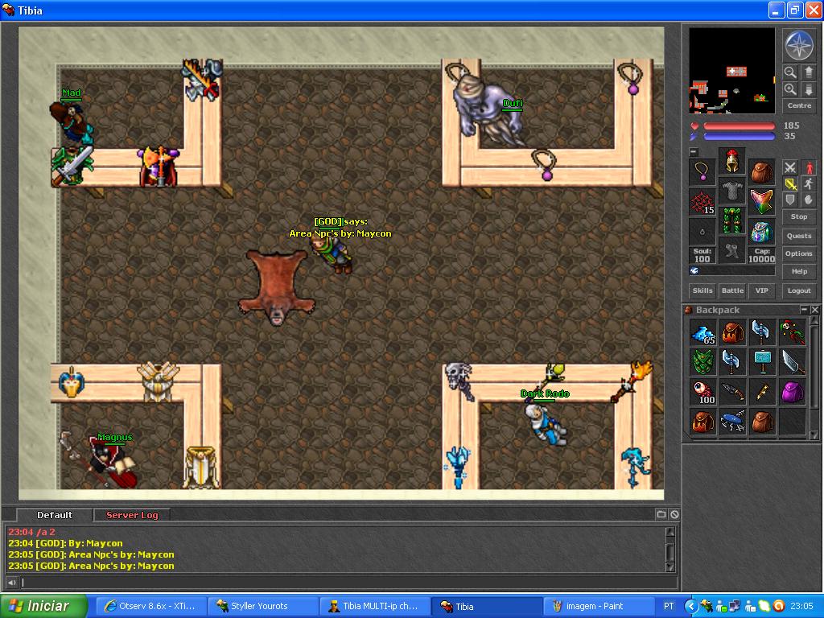
Task: Enable balanced fight mode
Action: coord(790,184)
